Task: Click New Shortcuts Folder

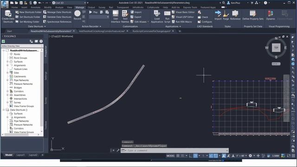Action: pyautogui.click(x=28, y=12)
